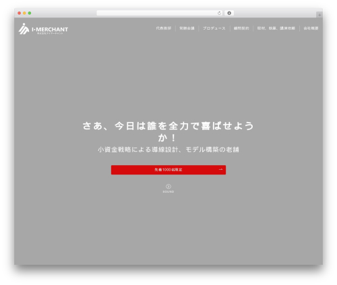This screenshot has height=285, width=337.
Task: Click the round extension icon beside address bar
Action: (229, 13)
